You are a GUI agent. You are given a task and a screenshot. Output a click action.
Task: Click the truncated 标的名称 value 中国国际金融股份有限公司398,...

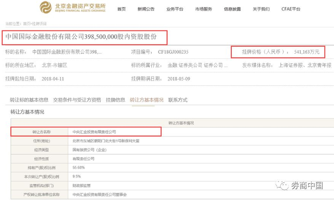tap(67, 52)
